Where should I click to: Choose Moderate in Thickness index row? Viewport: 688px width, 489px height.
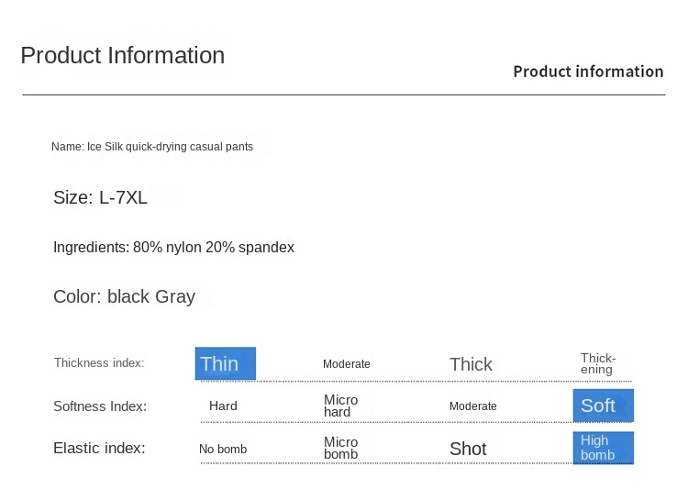(346, 364)
